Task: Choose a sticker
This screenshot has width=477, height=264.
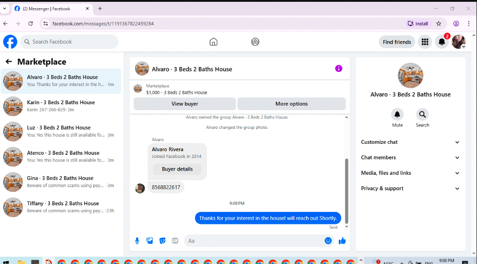Action: (x=162, y=241)
